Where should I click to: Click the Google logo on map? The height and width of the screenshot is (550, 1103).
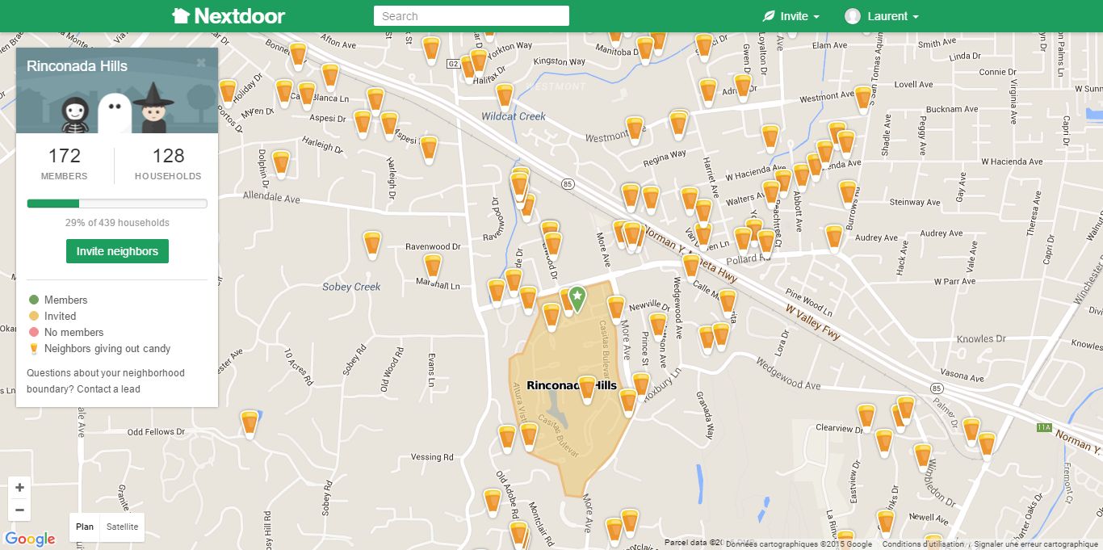click(x=30, y=540)
